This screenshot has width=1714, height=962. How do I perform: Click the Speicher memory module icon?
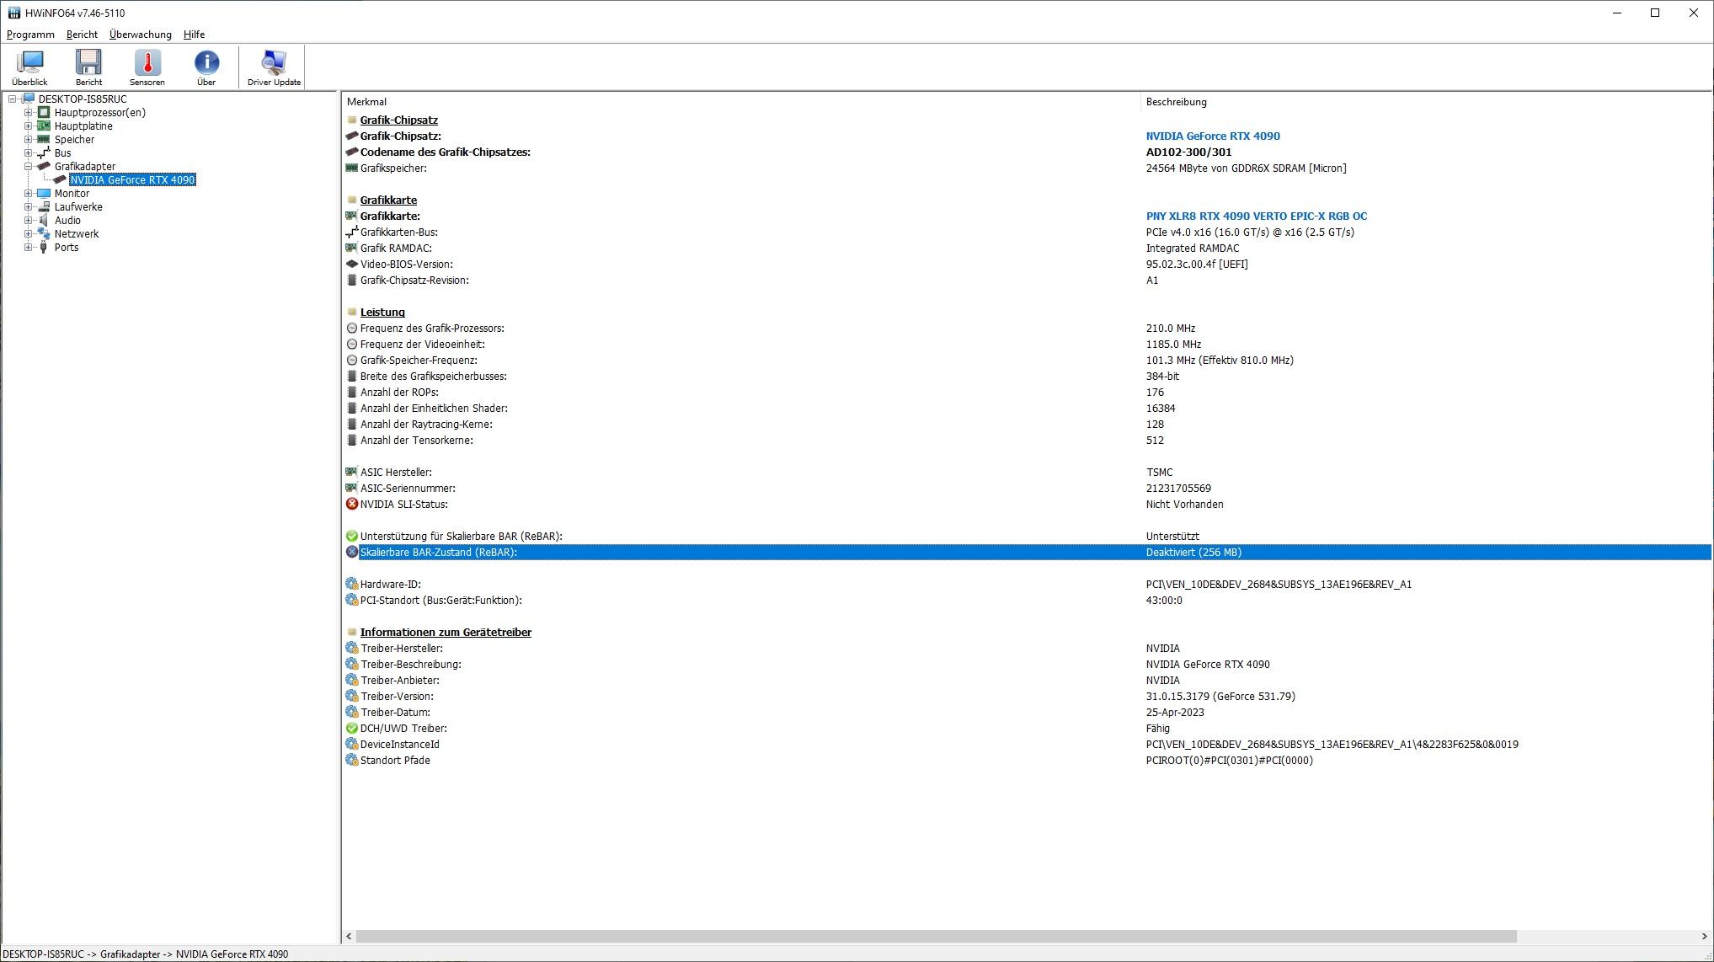[x=44, y=140]
